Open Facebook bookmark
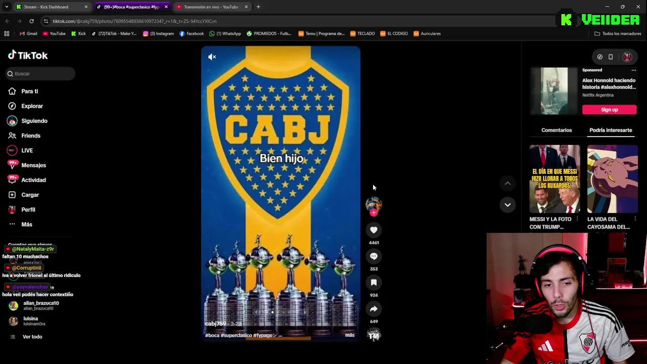Viewport: 647px width, 364px height. (192, 34)
